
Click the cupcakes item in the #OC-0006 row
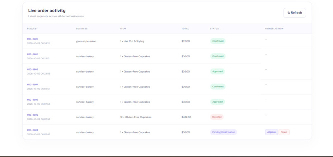(x=135, y=56)
